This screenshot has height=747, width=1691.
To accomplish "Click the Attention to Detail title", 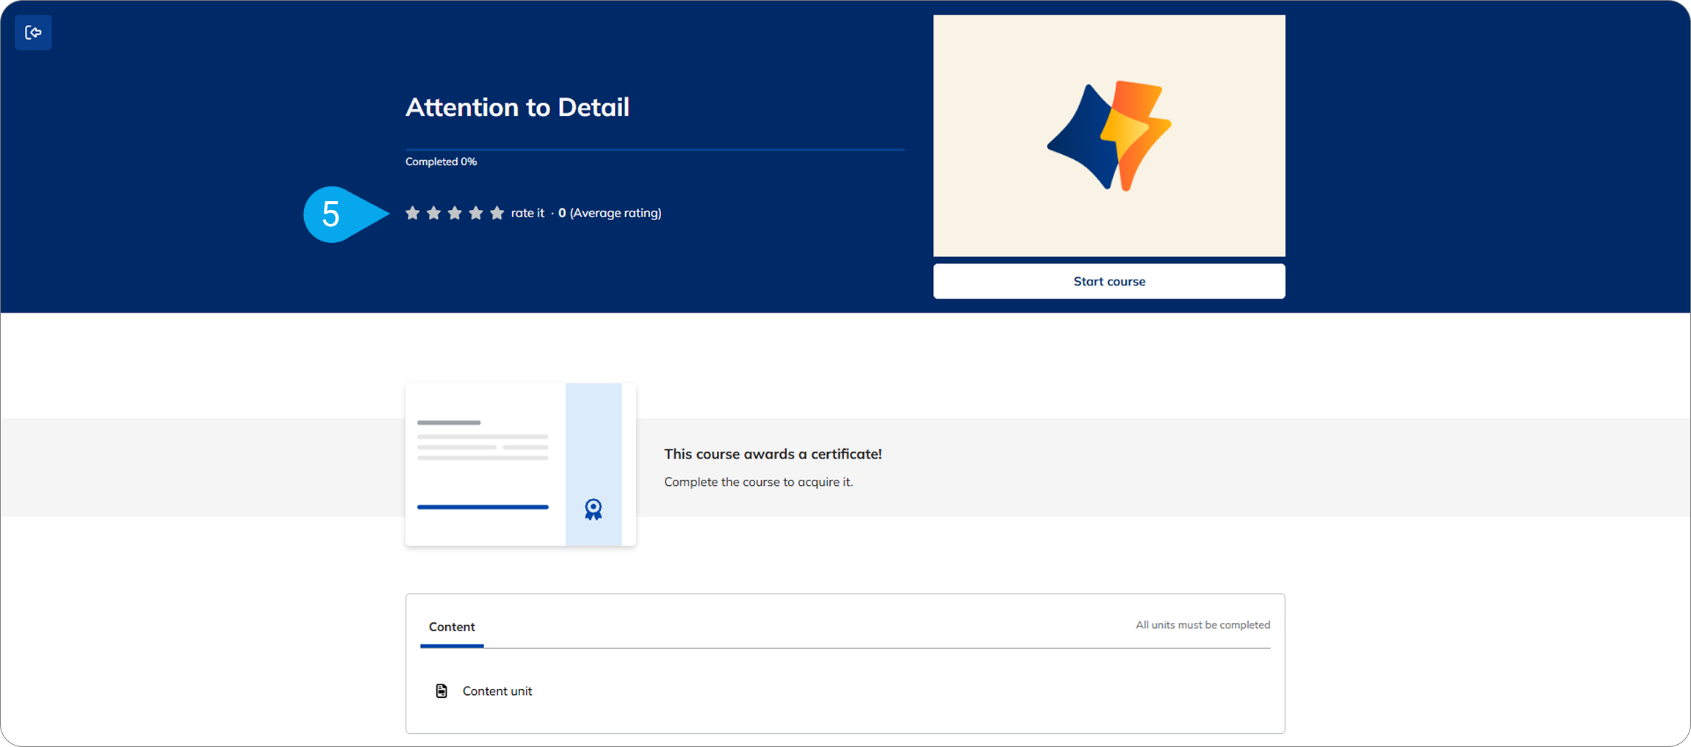I will pyautogui.click(x=517, y=107).
